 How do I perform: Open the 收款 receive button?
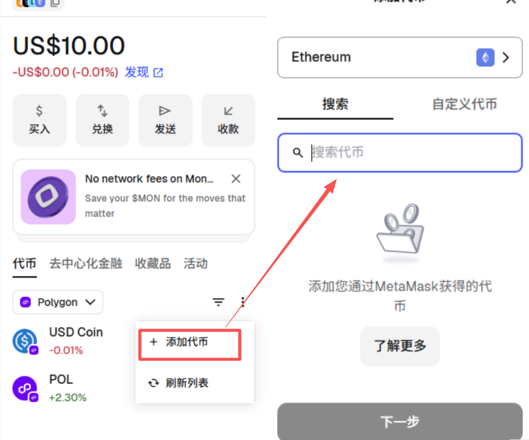pyautogui.click(x=229, y=120)
